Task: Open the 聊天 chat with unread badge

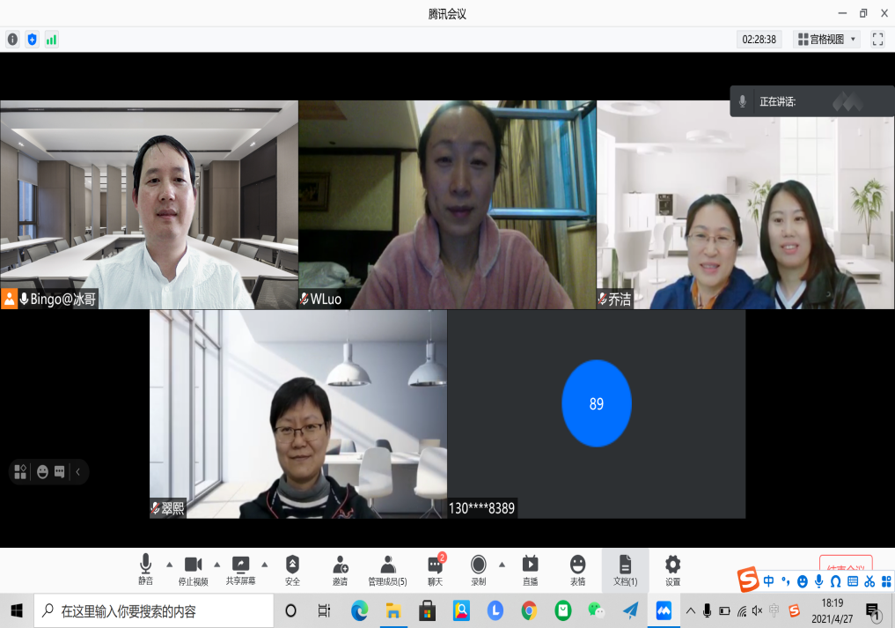Action: [x=435, y=569]
